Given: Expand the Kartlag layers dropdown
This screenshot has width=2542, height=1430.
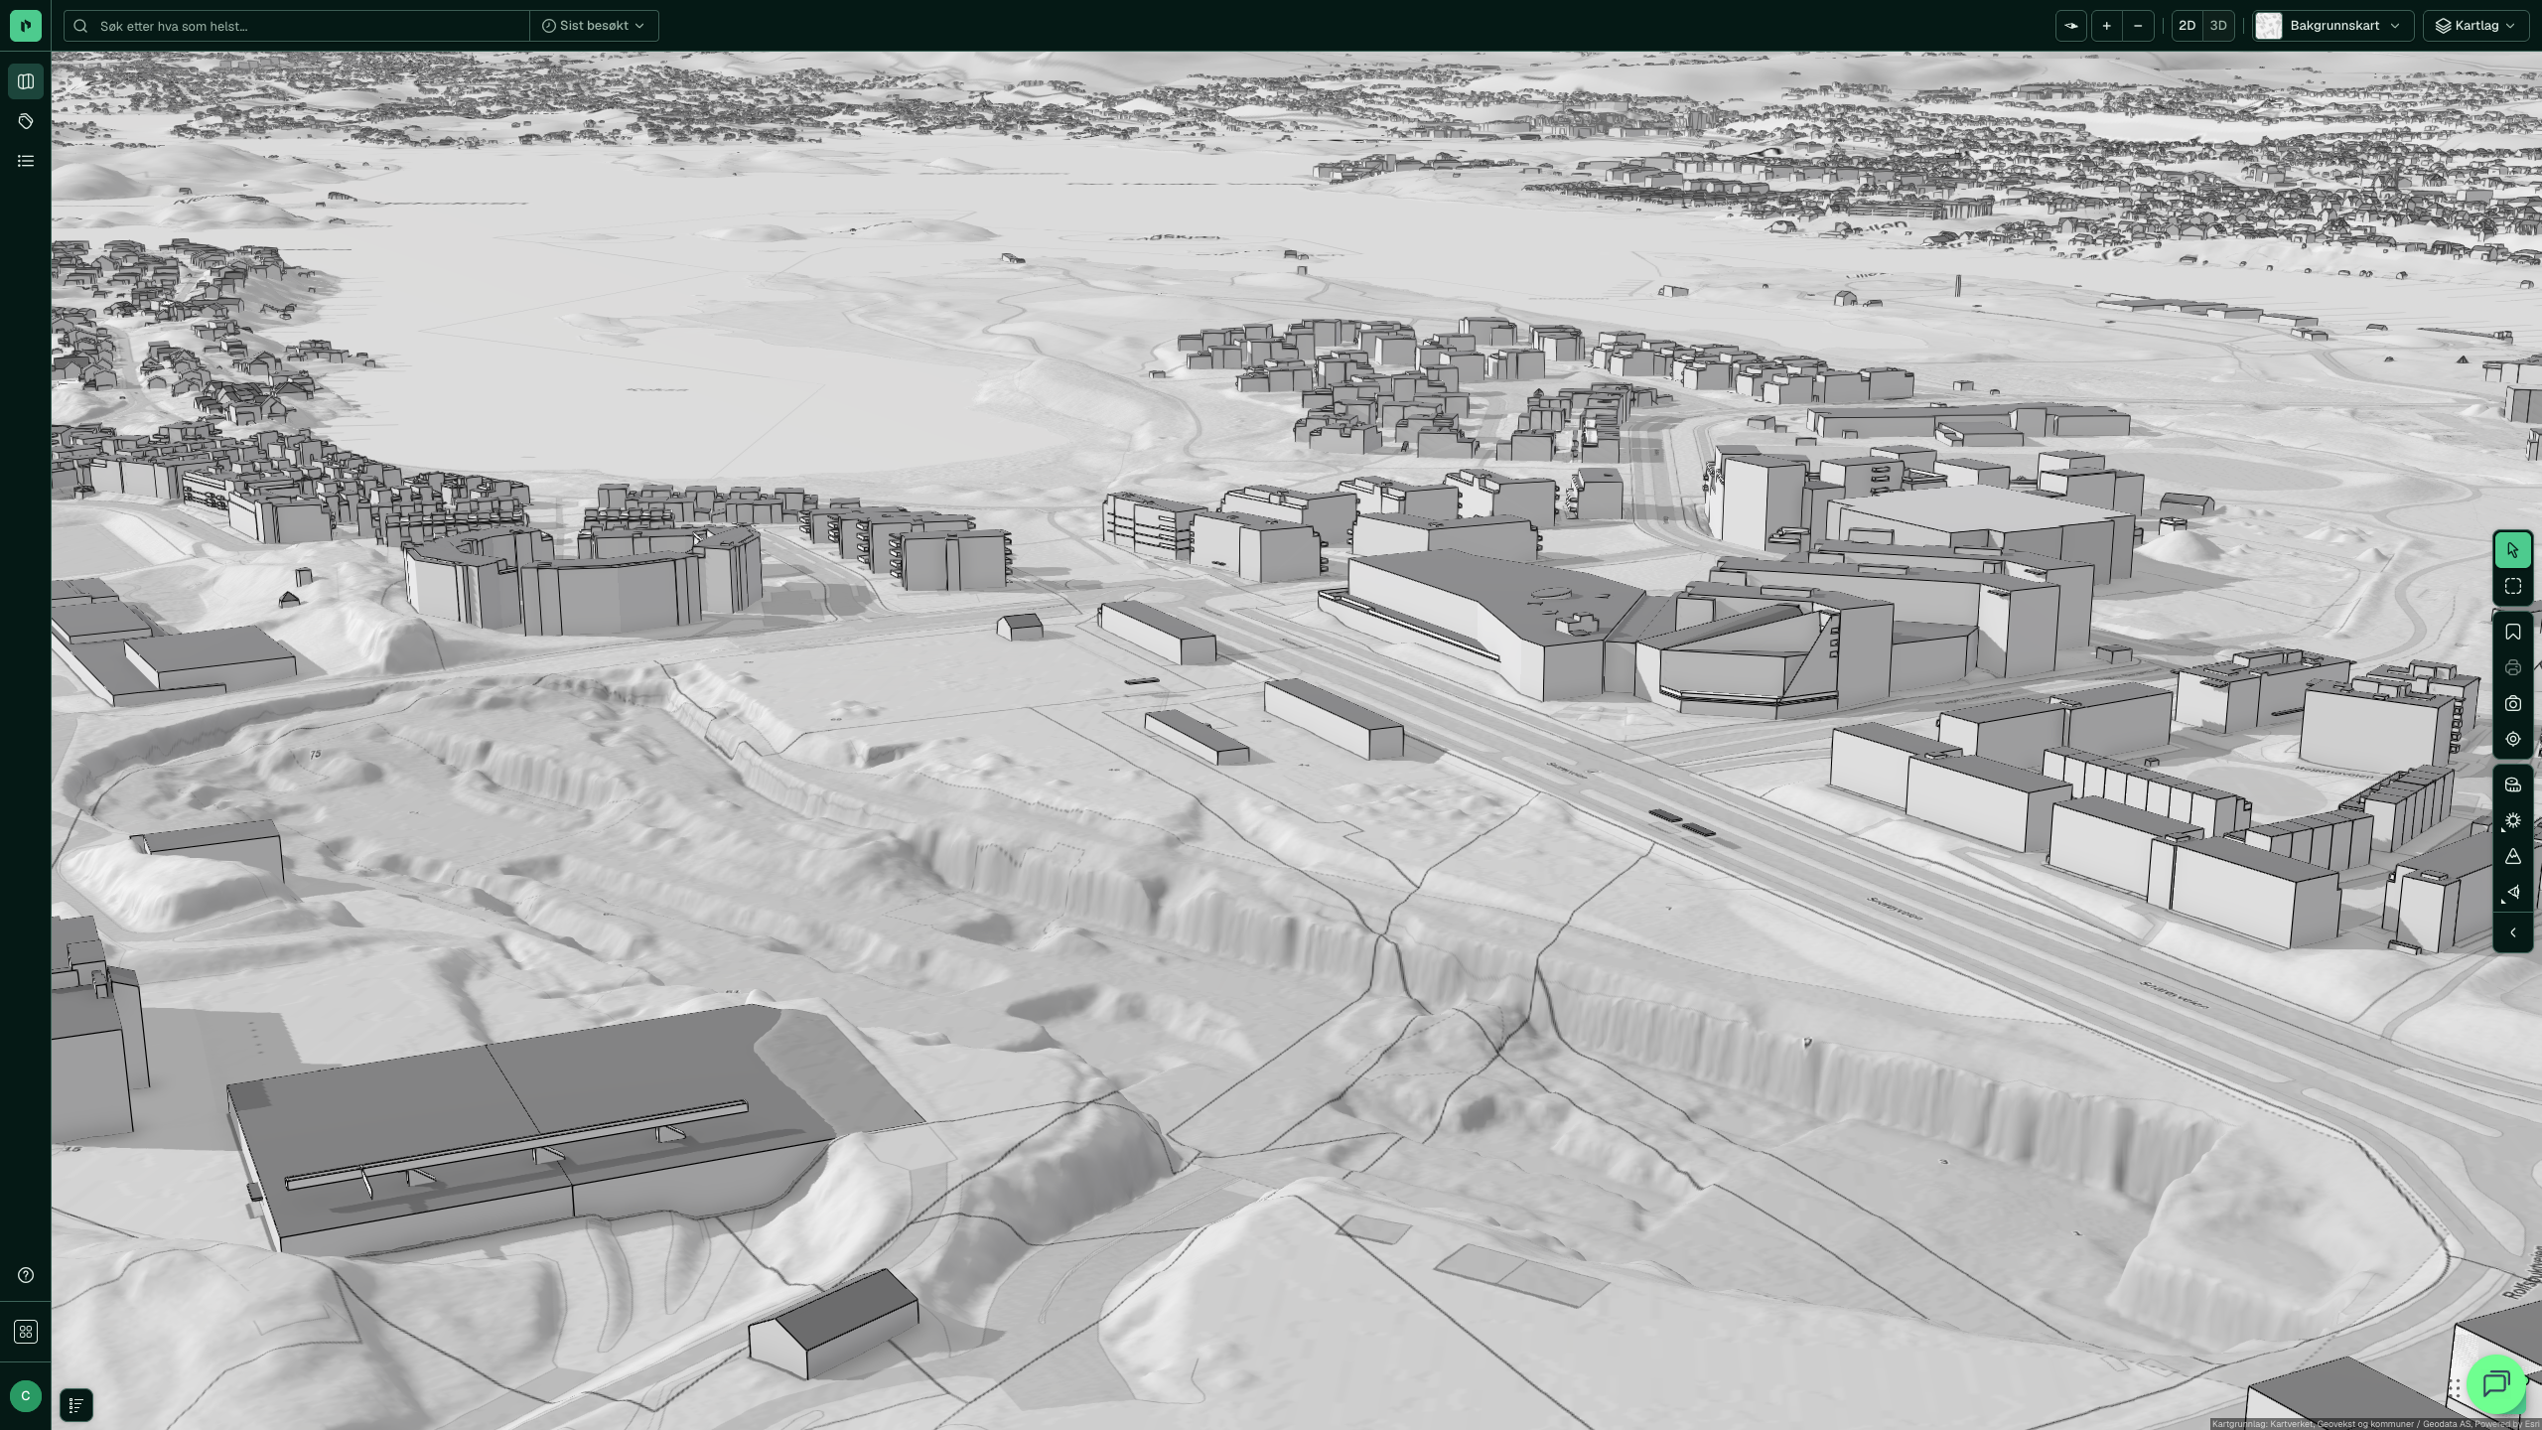Looking at the screenshot, I should coord(2475,26).
